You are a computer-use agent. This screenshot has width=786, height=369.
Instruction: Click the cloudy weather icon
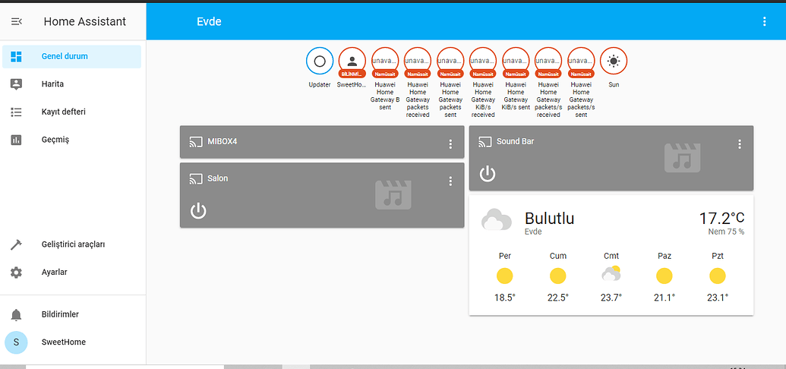tap(496, 221)
